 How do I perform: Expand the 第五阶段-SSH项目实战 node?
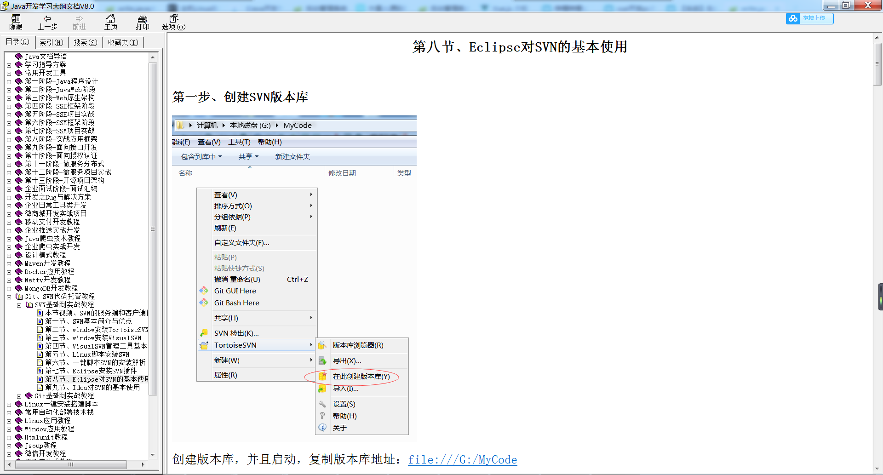coord(9,114)
